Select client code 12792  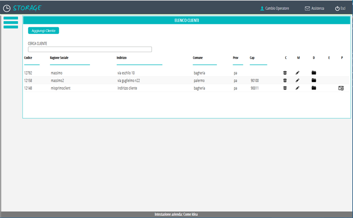(x=28, y=73)
